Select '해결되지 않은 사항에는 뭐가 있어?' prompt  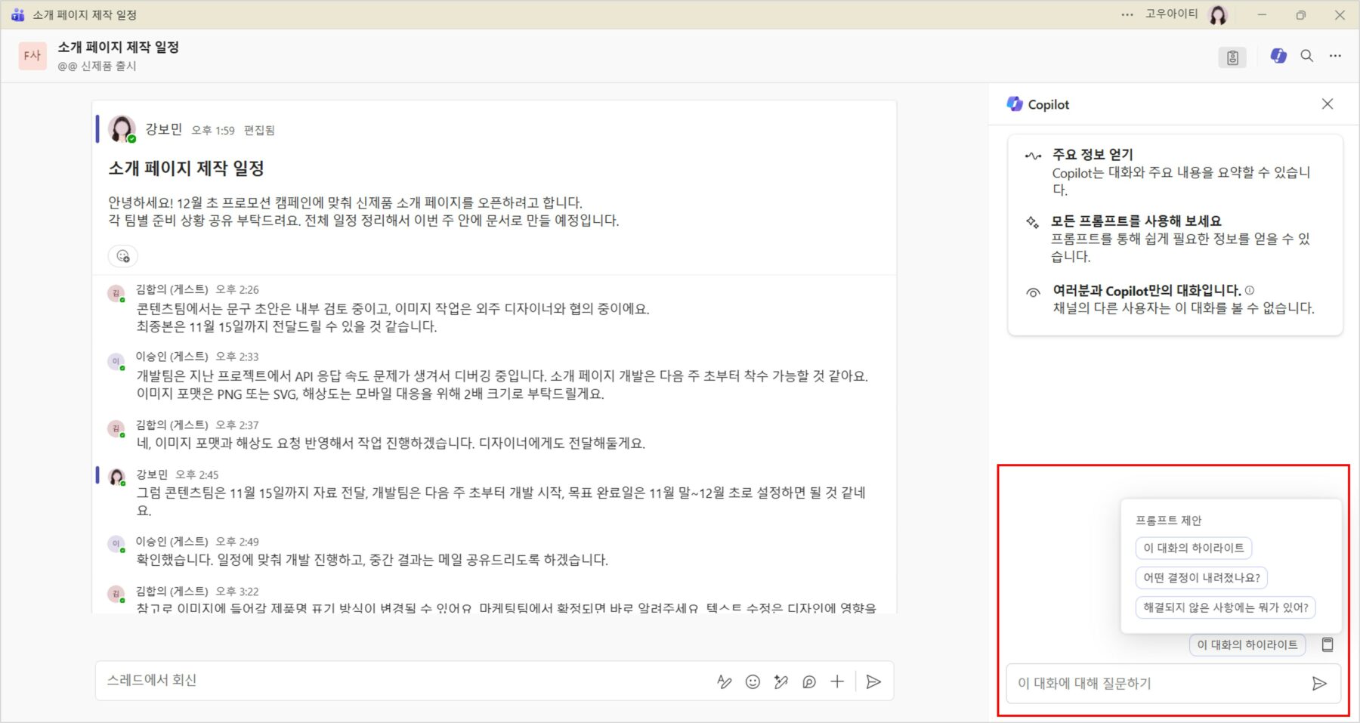tap(1225, 607)
